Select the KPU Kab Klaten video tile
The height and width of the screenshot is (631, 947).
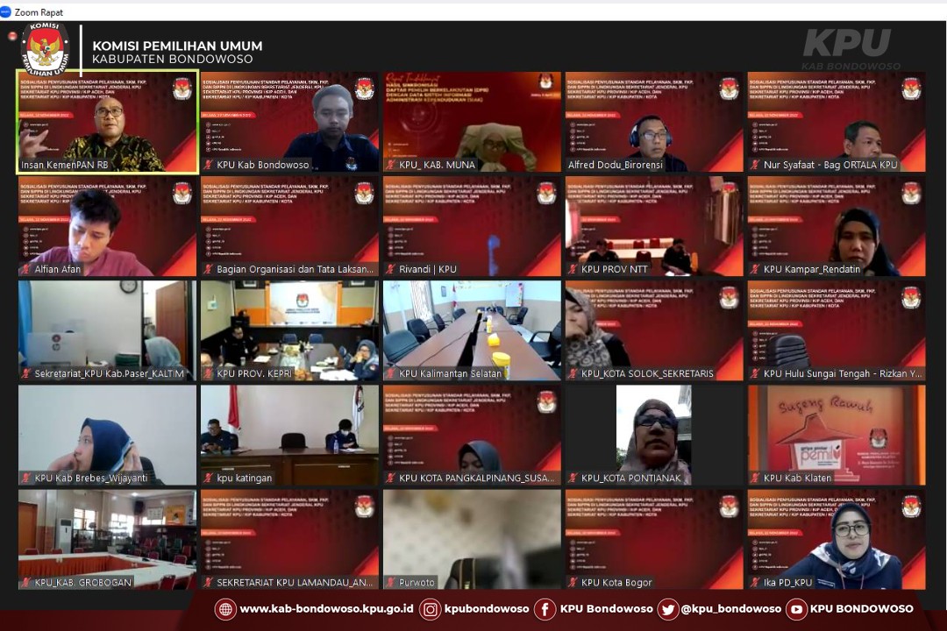coord(837,433)
